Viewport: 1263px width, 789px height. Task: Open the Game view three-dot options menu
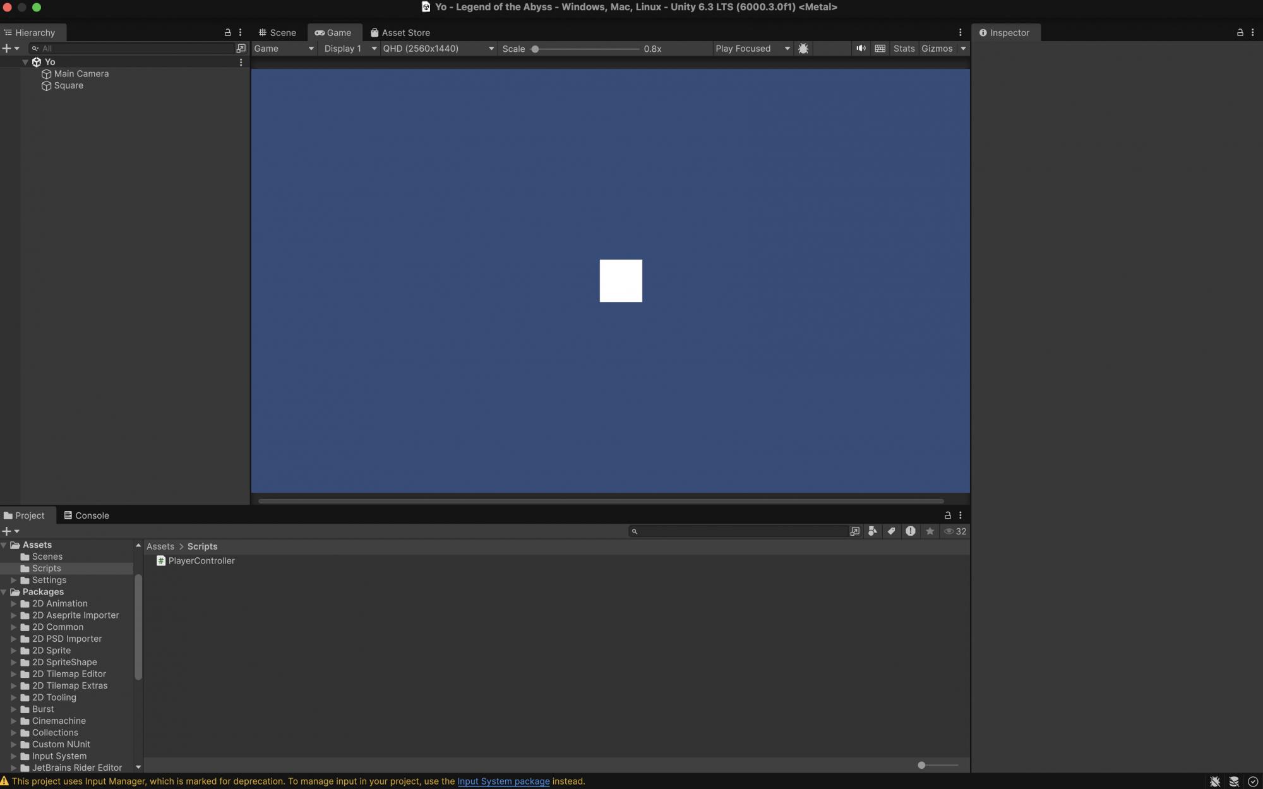pyautogui.click(x=960, y=32)
